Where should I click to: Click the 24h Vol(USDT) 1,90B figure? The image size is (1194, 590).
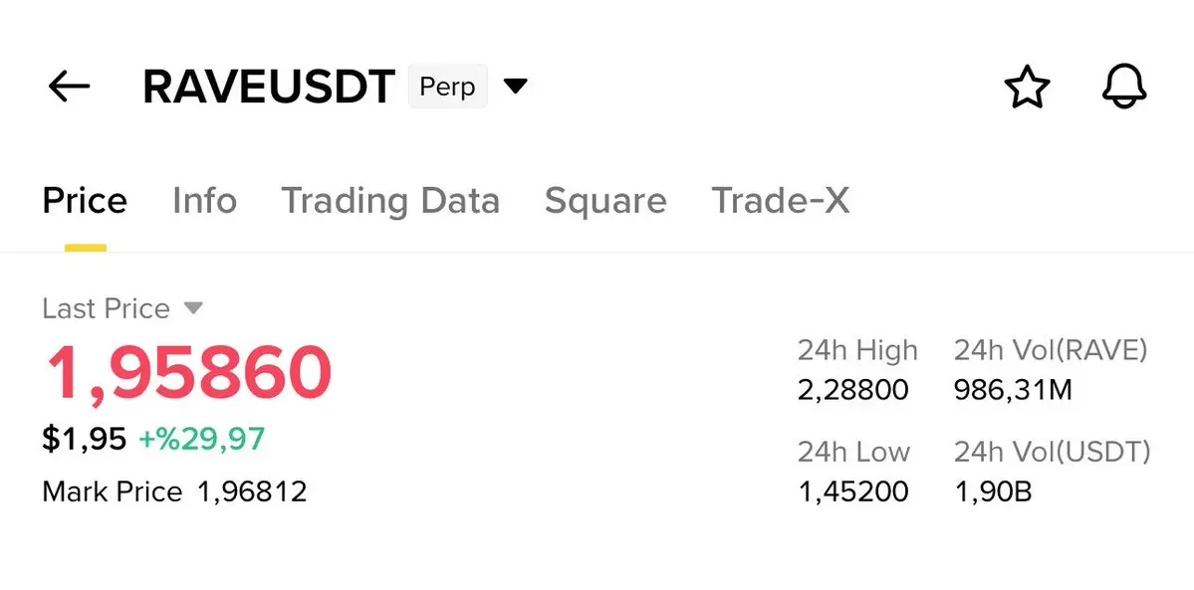click(993, 491)
